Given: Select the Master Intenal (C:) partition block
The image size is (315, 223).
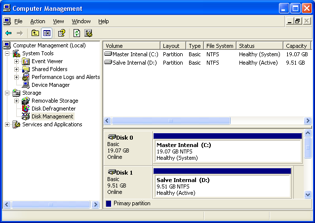Looking at the screenshot, I should tap(228, 148).
